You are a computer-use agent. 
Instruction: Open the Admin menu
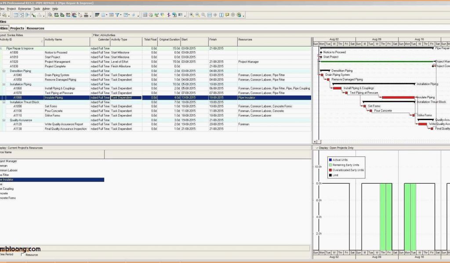46,9
